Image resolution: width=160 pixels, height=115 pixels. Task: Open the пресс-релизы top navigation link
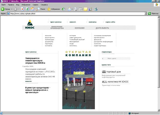[x=56, y=22]
